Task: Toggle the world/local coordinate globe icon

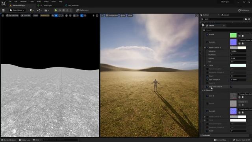Action: [x=67, y=16]
